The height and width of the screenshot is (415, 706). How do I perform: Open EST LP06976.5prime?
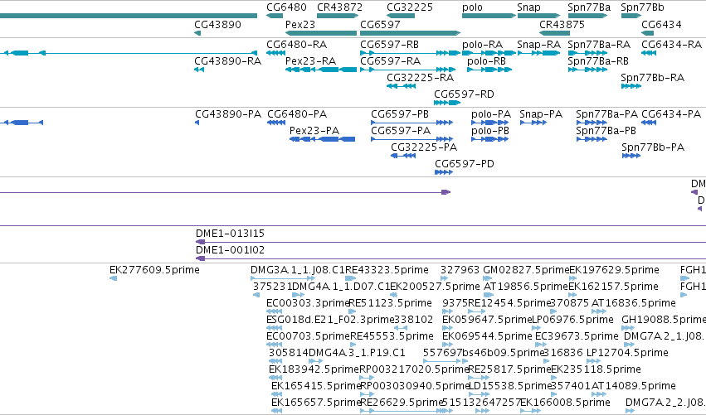572,320
